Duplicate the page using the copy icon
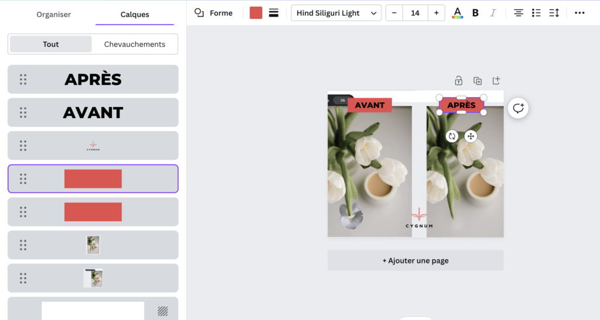 478,81
